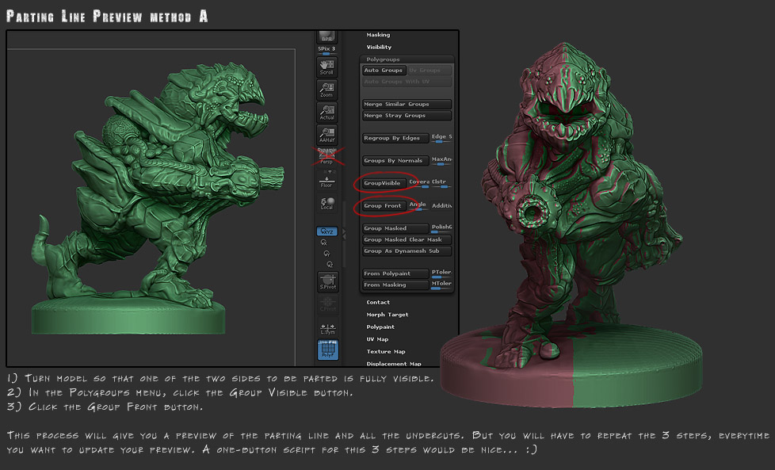Click the From Masking button
The image size is (775, 470).
click(x=395, y=285)
